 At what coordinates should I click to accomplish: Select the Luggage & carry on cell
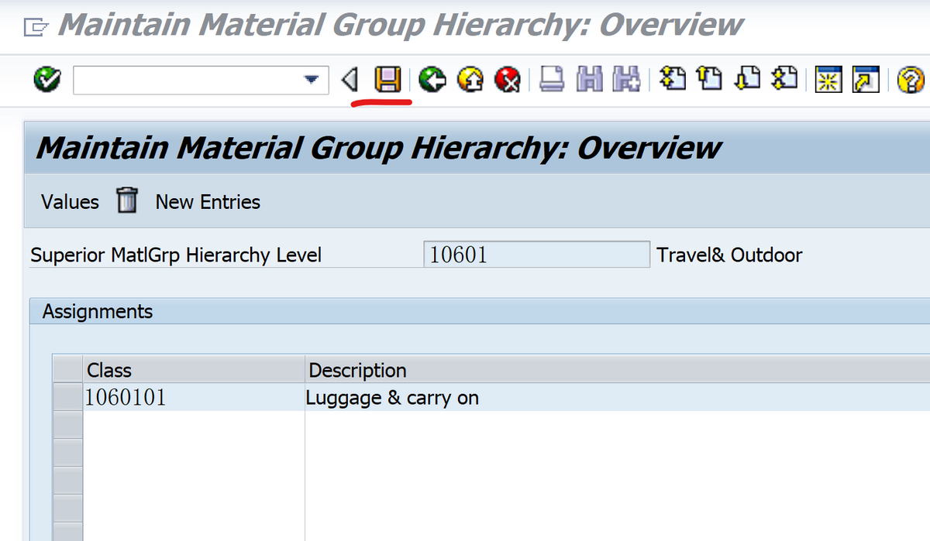tap(618, 398)
